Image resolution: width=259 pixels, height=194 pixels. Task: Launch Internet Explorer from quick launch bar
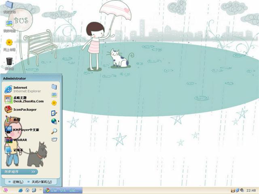click(21, 190)
